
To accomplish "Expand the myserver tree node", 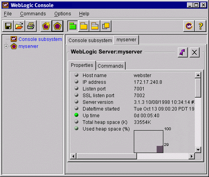I will coord(6,46).
